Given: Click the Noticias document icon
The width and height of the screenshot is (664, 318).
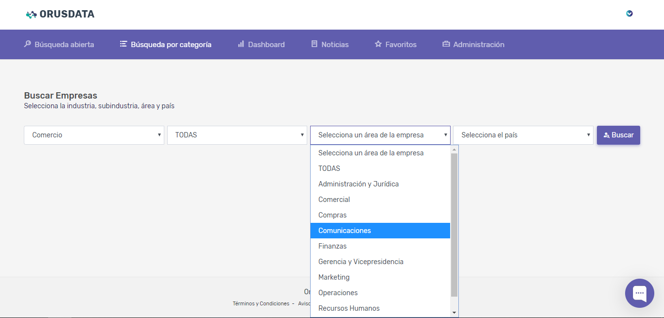Looking at the screenshot, I should click(314, 44).
